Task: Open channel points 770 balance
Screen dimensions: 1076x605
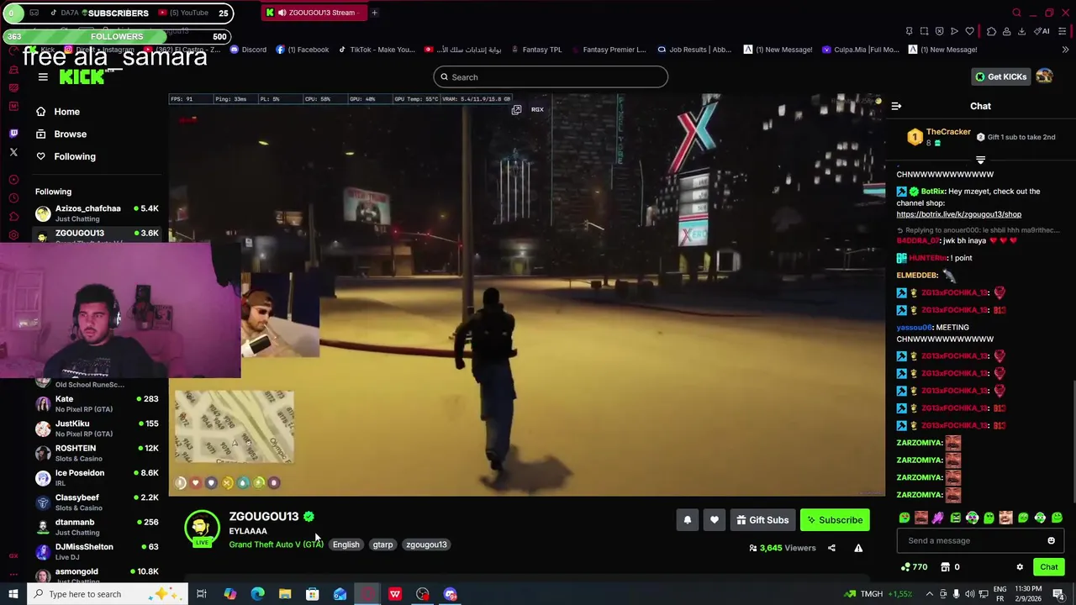Action: coord(914,567)
